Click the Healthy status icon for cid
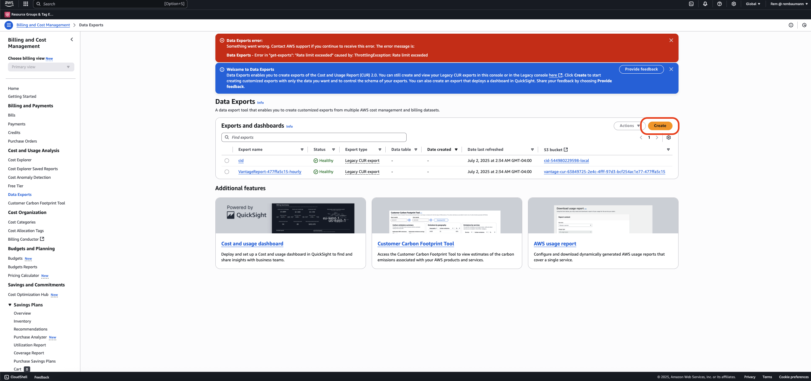811x381 pixels. pos(316,161)
